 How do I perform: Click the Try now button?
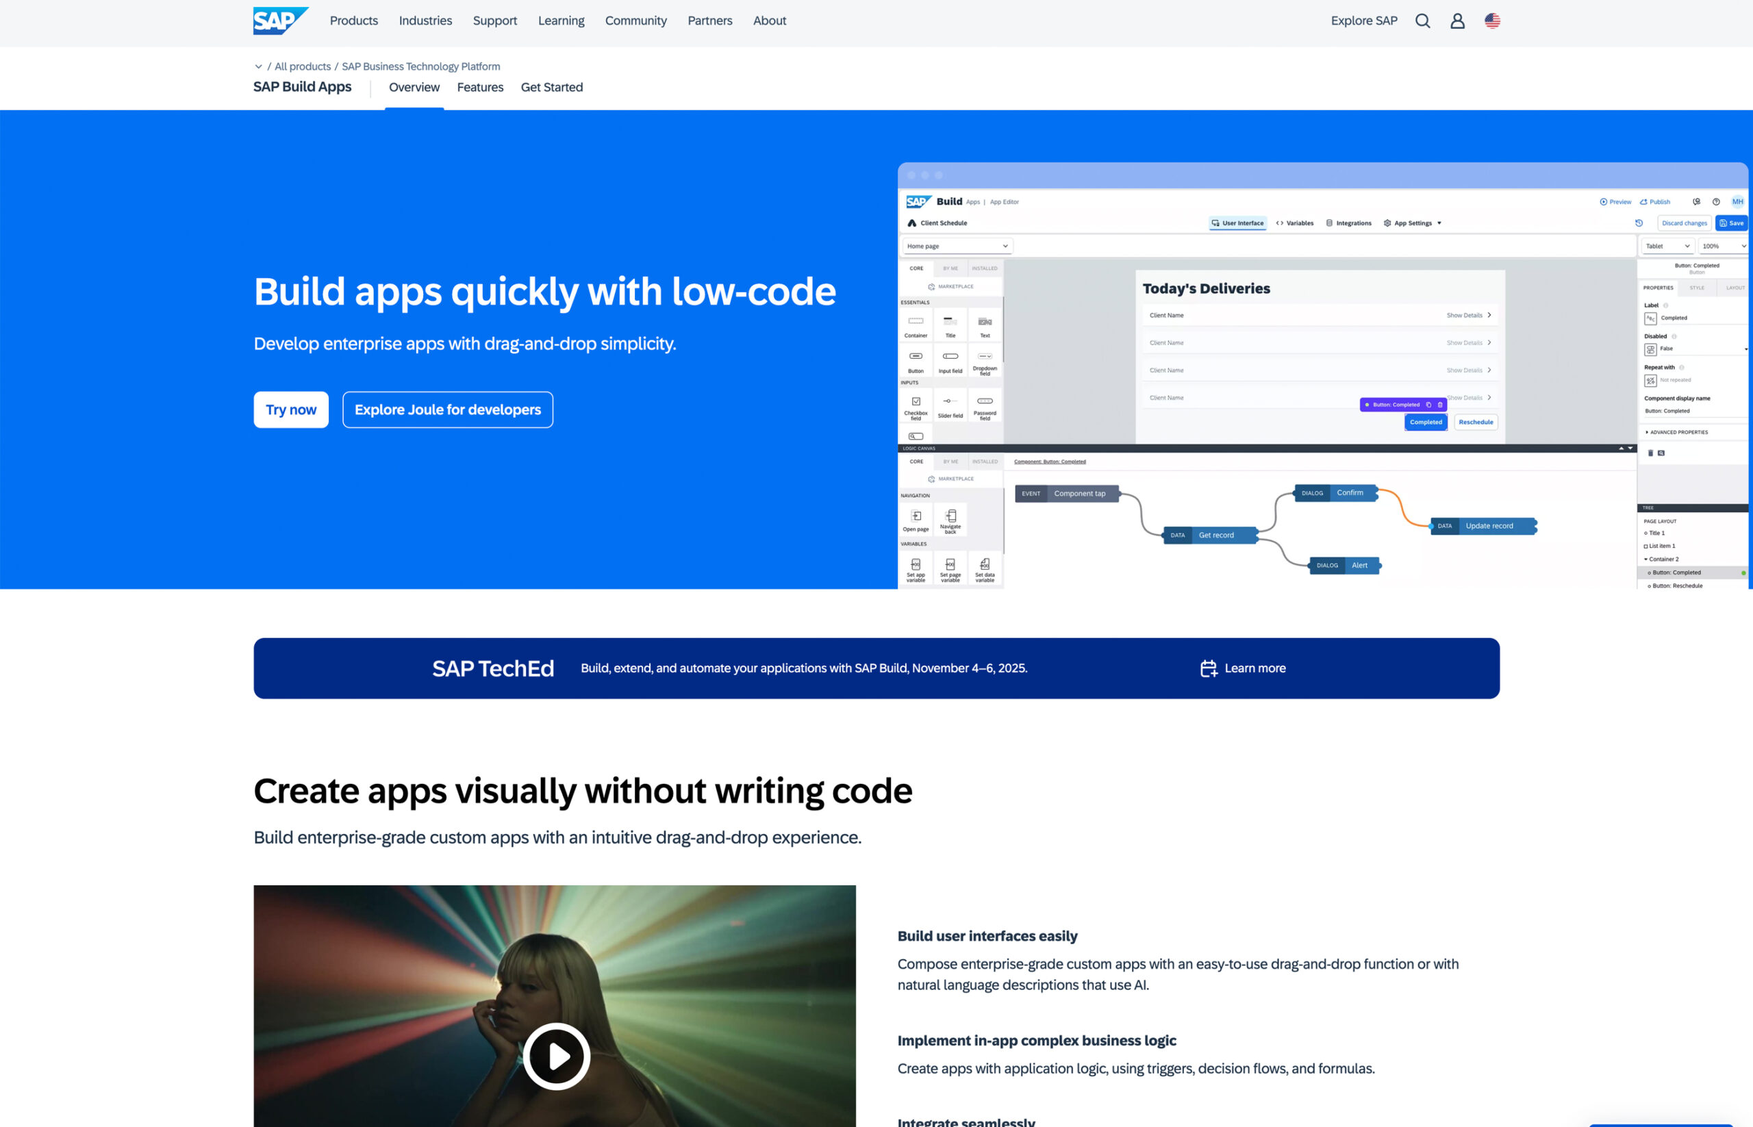tap(291, 410)
